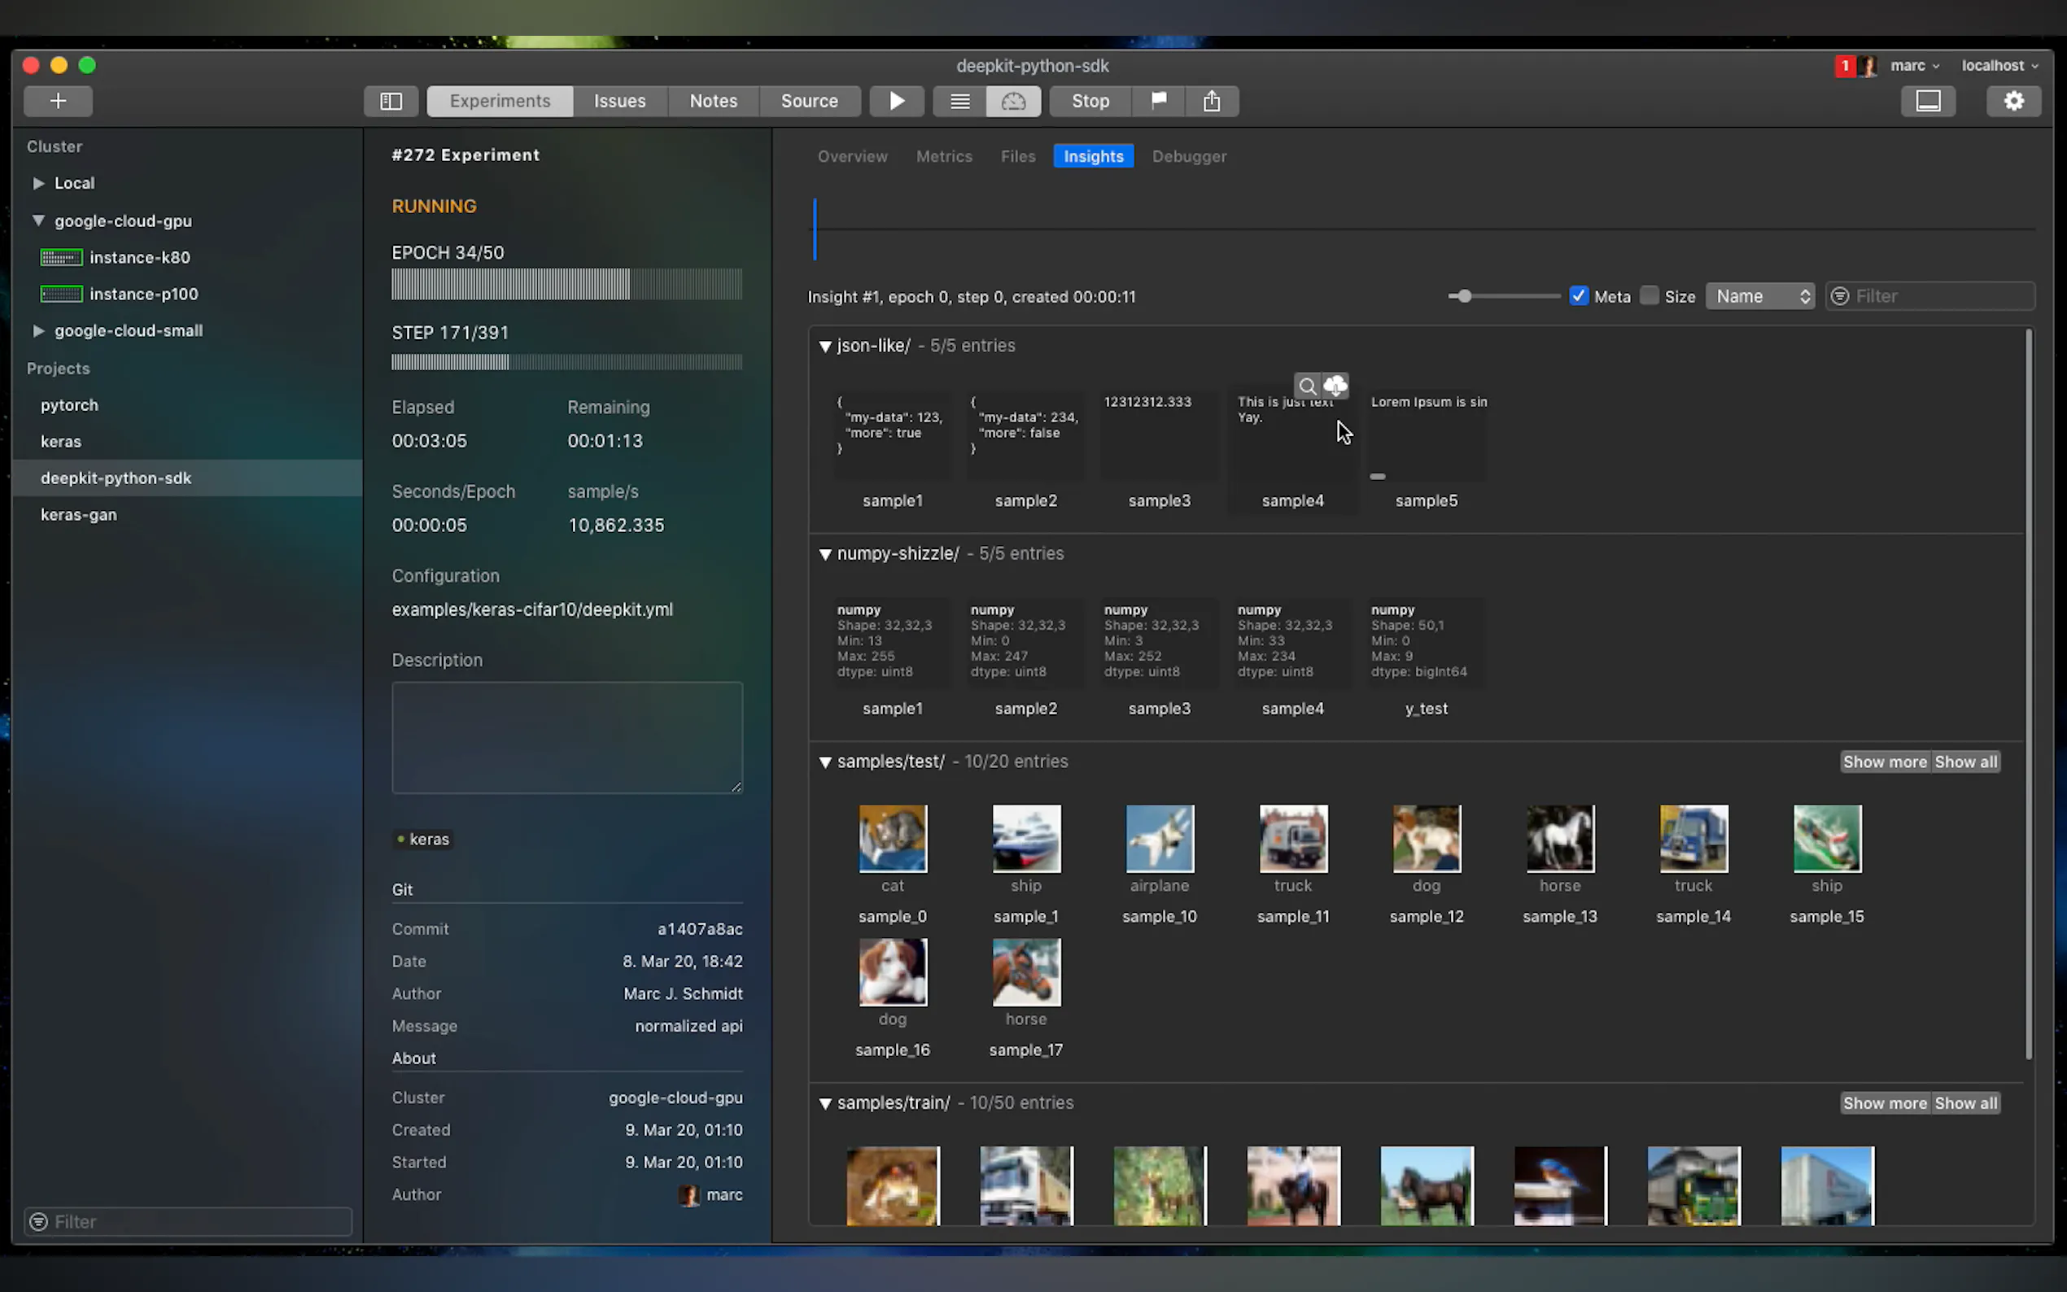Screen dimensions: 2067x1292
Task: Click the plus add button
Action: [x=57, y=101]
